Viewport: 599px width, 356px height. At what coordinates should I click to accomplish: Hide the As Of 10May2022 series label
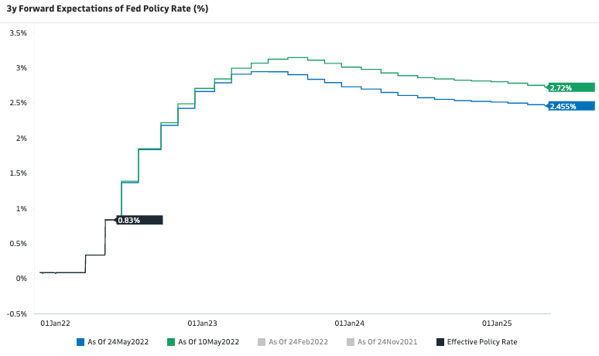coord(207,341)
